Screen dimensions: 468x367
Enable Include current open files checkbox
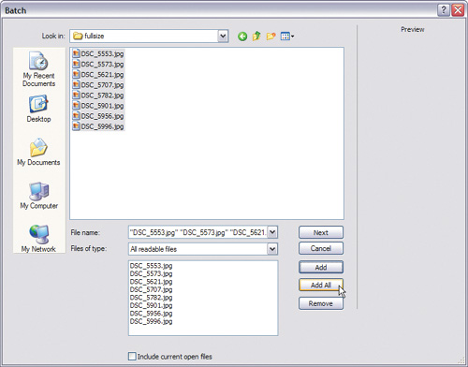point(132,356)
